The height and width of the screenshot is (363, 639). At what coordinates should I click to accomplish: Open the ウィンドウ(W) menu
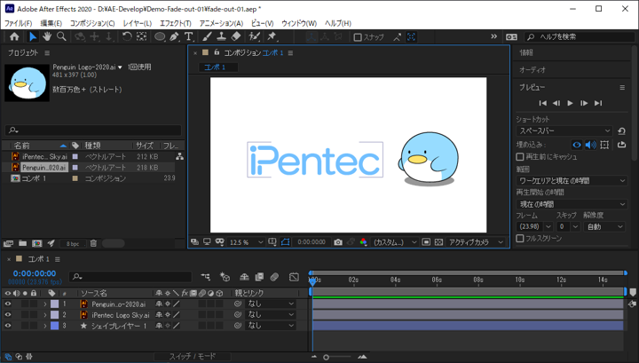[x=299, y=23]
